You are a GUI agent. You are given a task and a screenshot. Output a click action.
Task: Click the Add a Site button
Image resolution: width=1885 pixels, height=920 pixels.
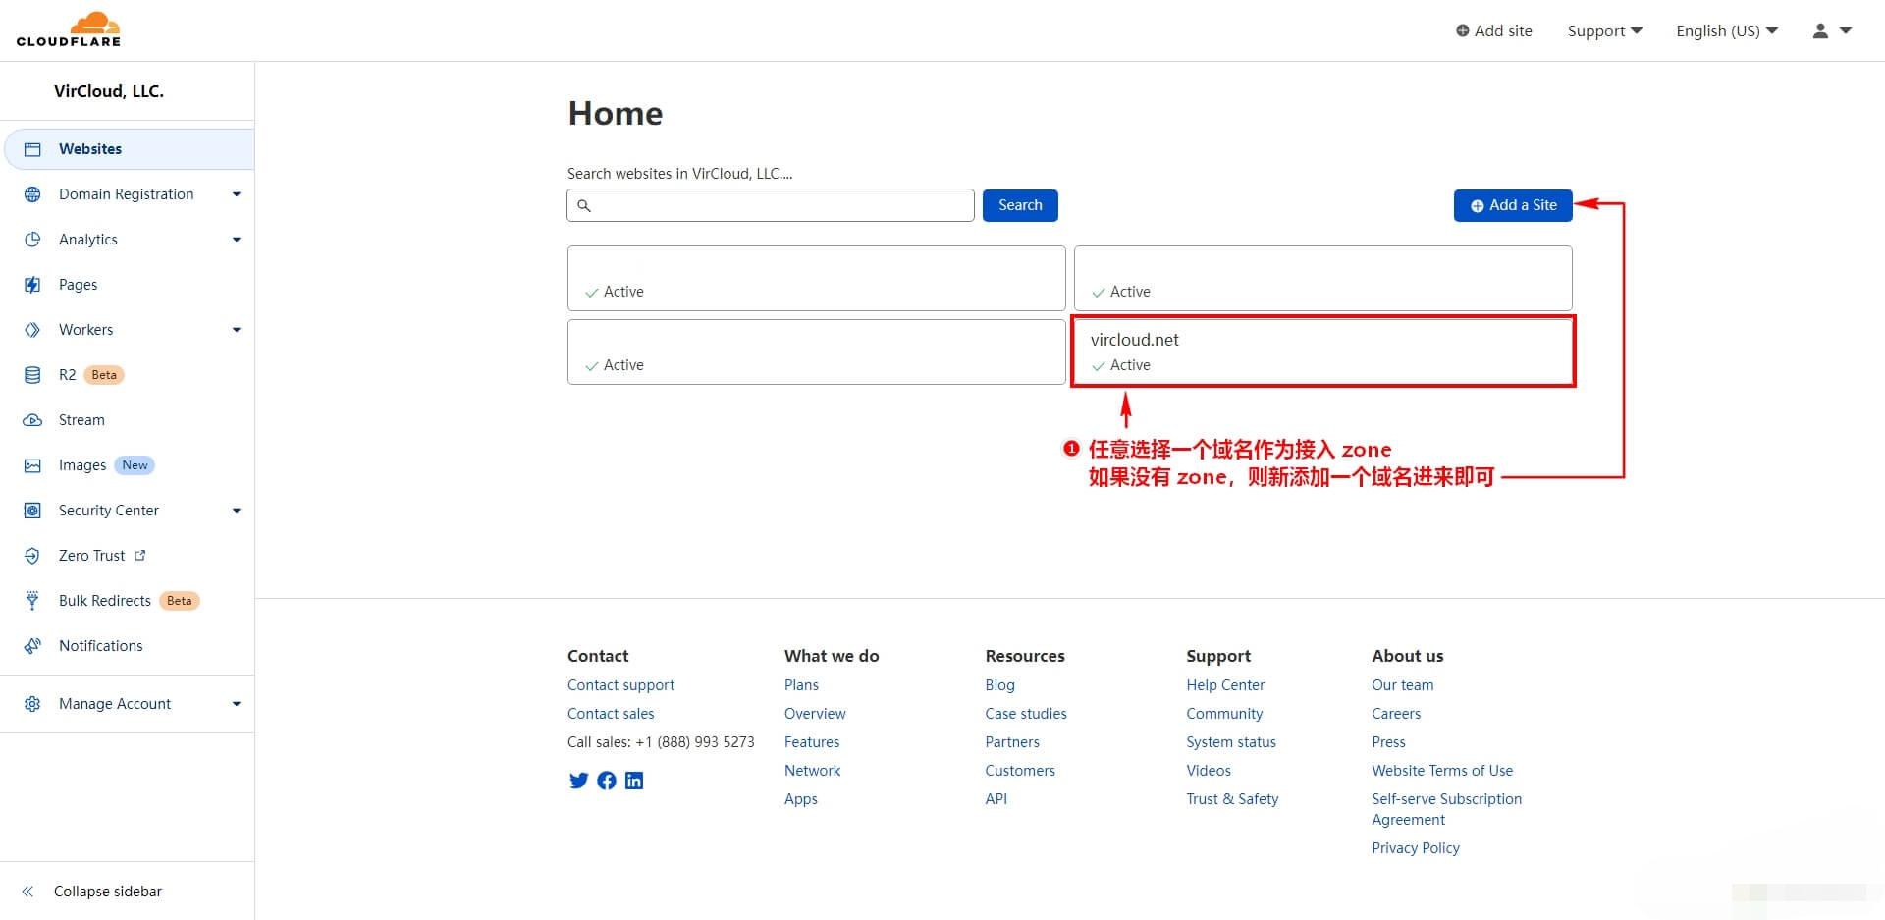pos(1512,205)
